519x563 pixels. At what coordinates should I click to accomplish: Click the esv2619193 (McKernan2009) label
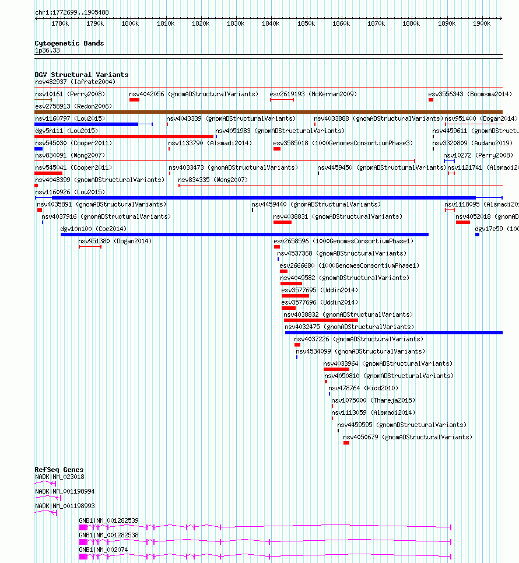(313, 94)
